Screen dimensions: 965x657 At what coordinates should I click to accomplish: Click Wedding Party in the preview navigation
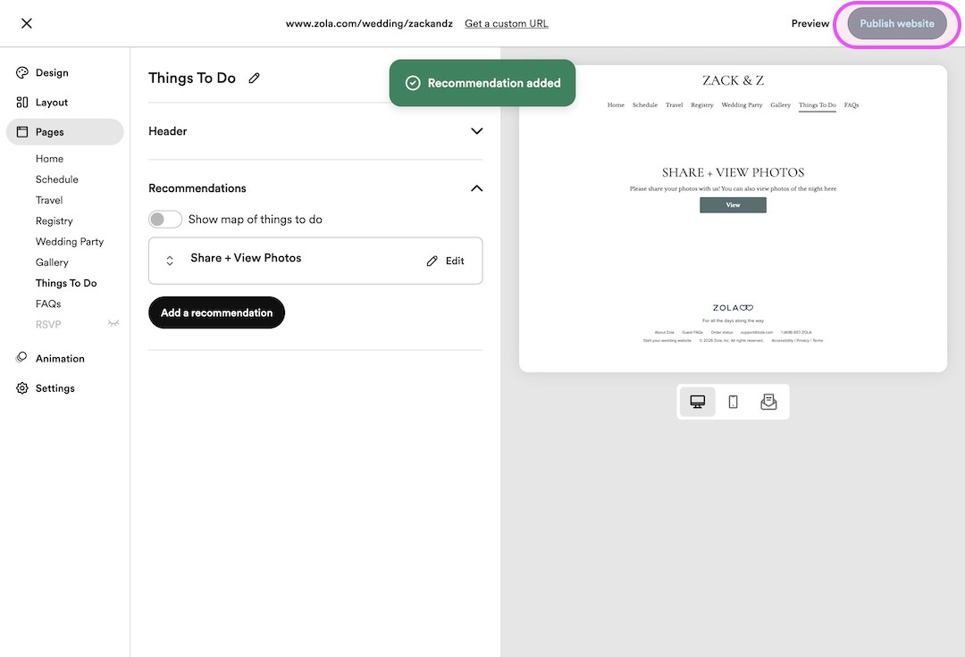(742, 105)
